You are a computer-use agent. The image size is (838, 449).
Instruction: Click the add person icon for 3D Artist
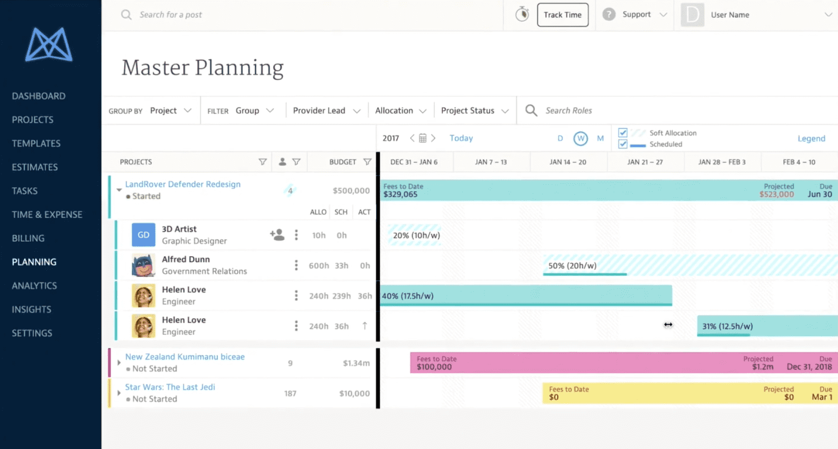(277, 235)
